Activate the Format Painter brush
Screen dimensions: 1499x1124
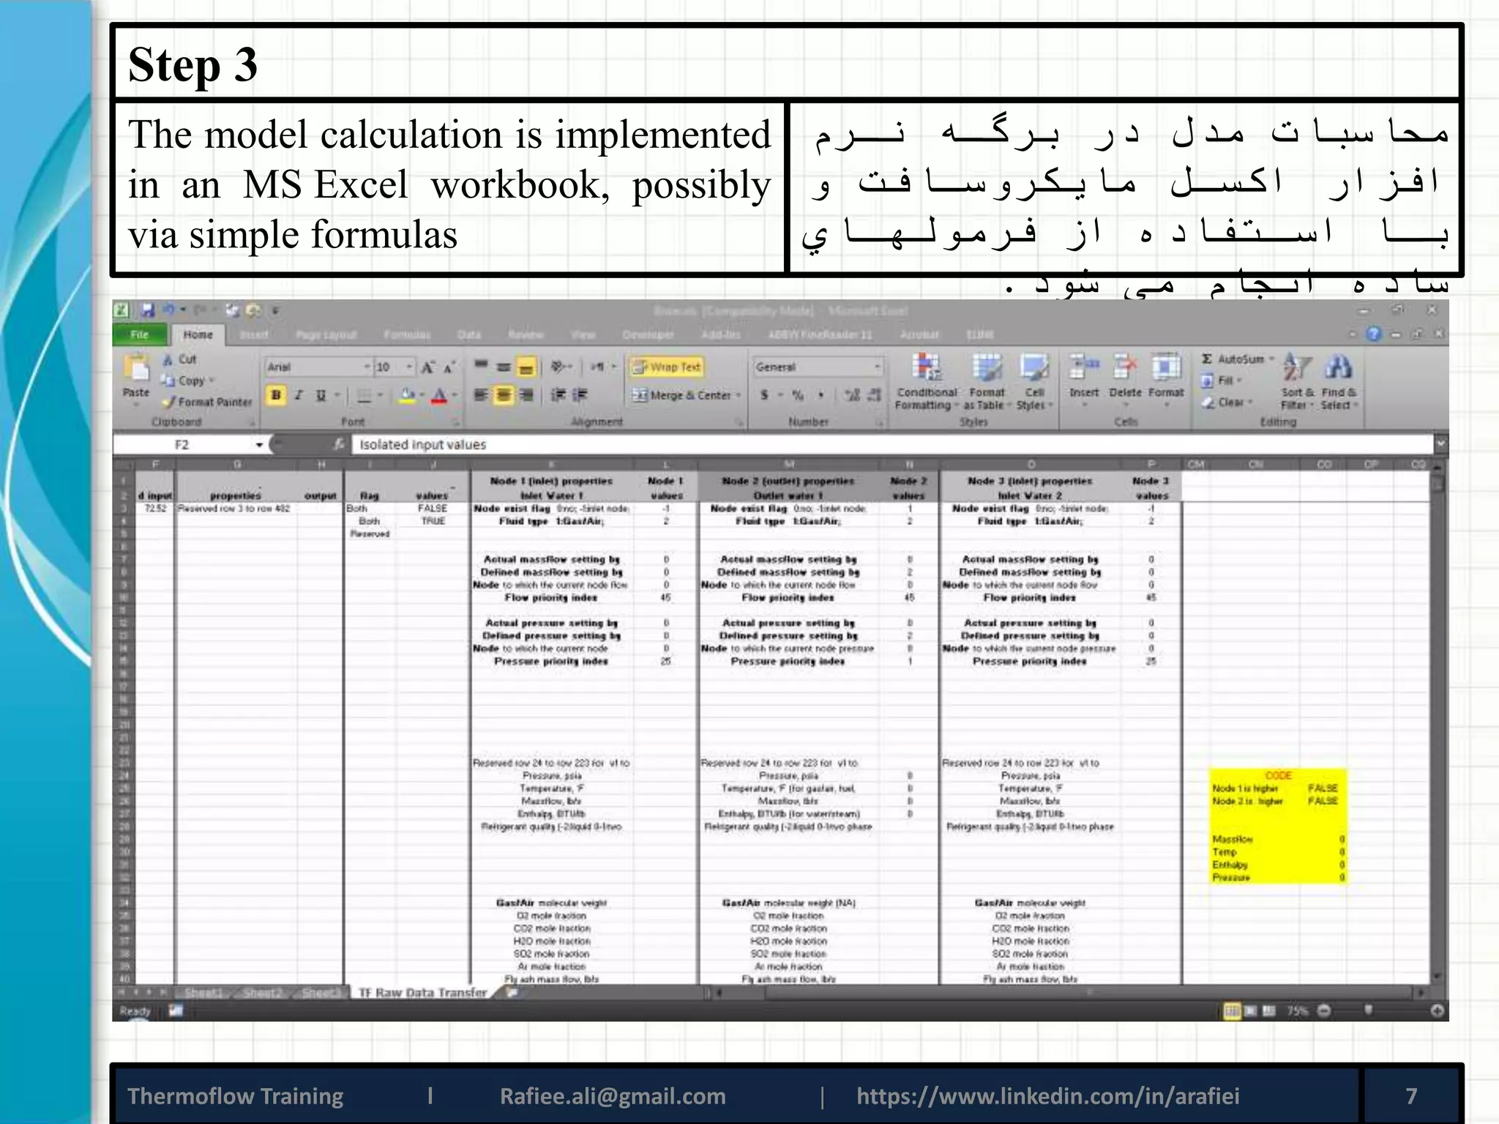168,402
